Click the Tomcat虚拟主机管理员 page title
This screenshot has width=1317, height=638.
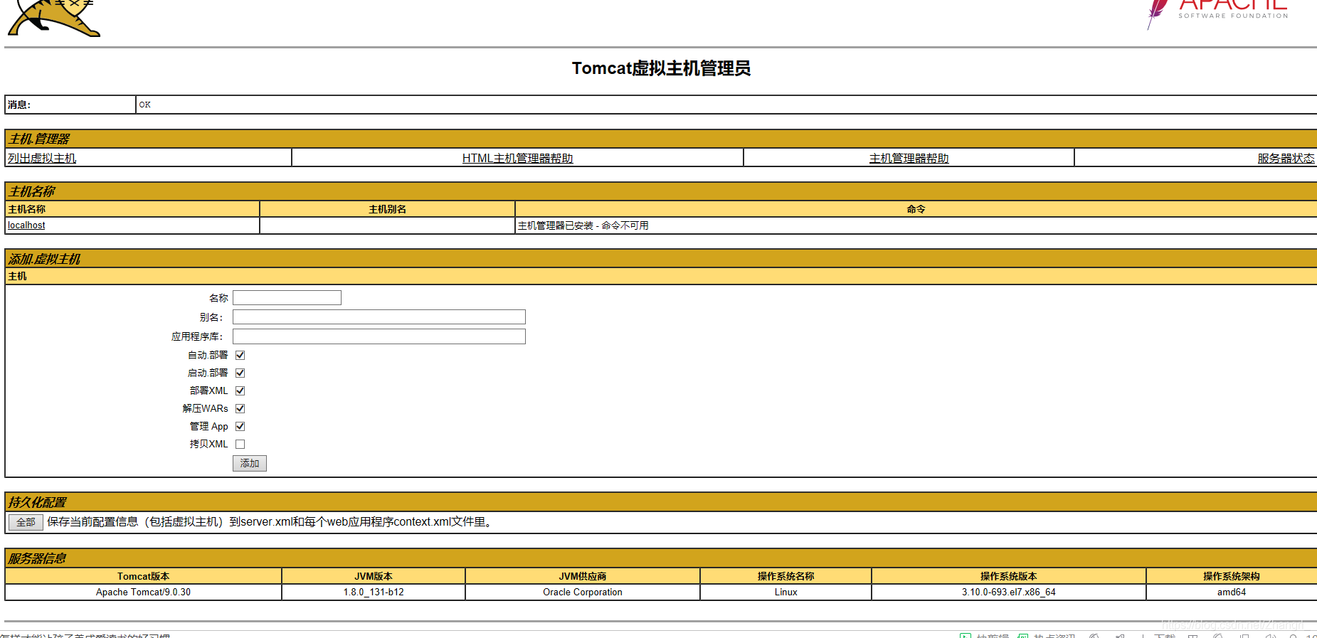pyautogui.click(x=661, y=68)
